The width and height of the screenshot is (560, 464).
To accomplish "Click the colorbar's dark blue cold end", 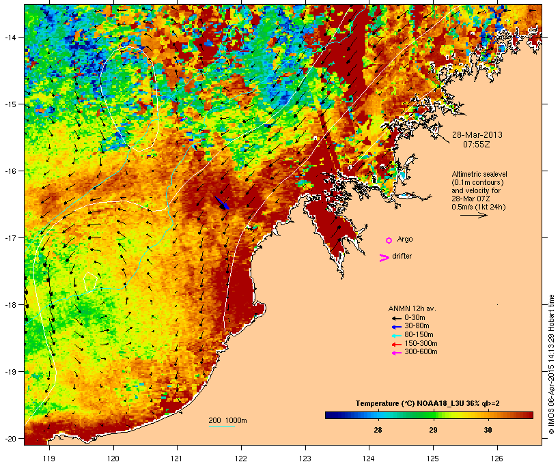I will click(331, 415).
